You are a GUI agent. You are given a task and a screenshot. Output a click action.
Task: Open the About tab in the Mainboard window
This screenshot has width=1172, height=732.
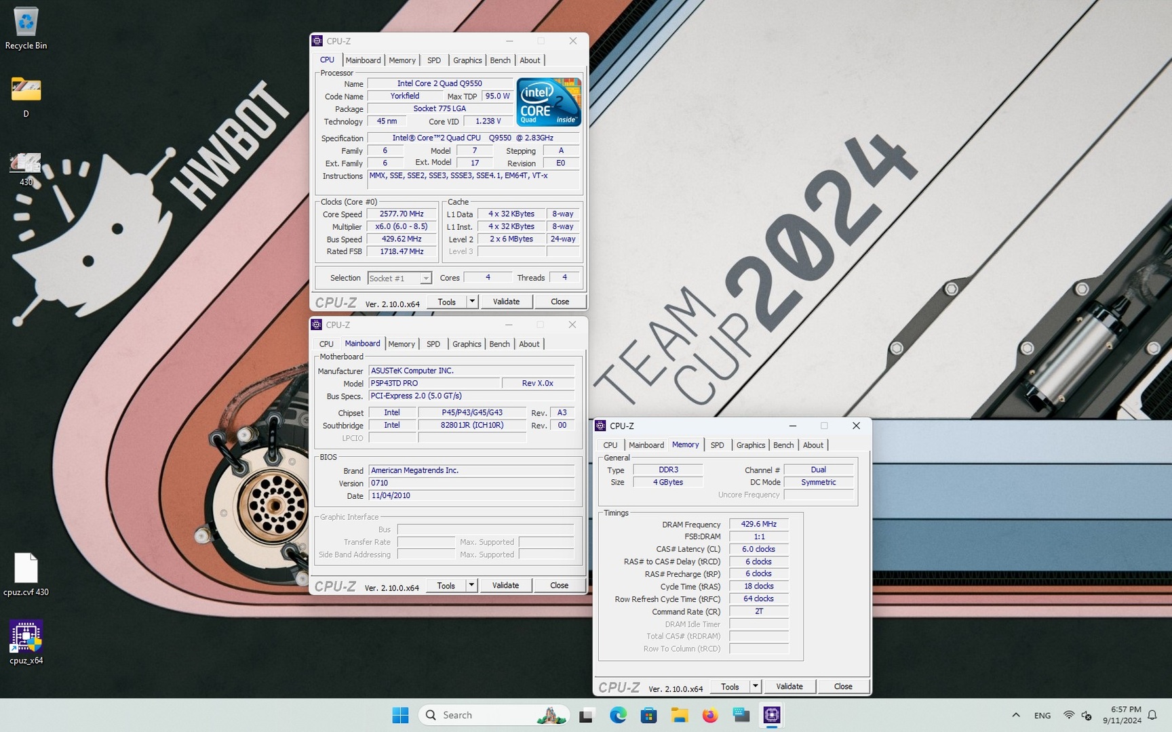point(530,344)
